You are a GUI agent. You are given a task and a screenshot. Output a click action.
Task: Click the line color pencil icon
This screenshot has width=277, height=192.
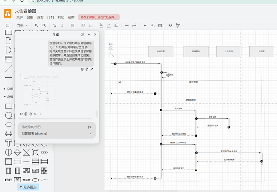(109, 25)
